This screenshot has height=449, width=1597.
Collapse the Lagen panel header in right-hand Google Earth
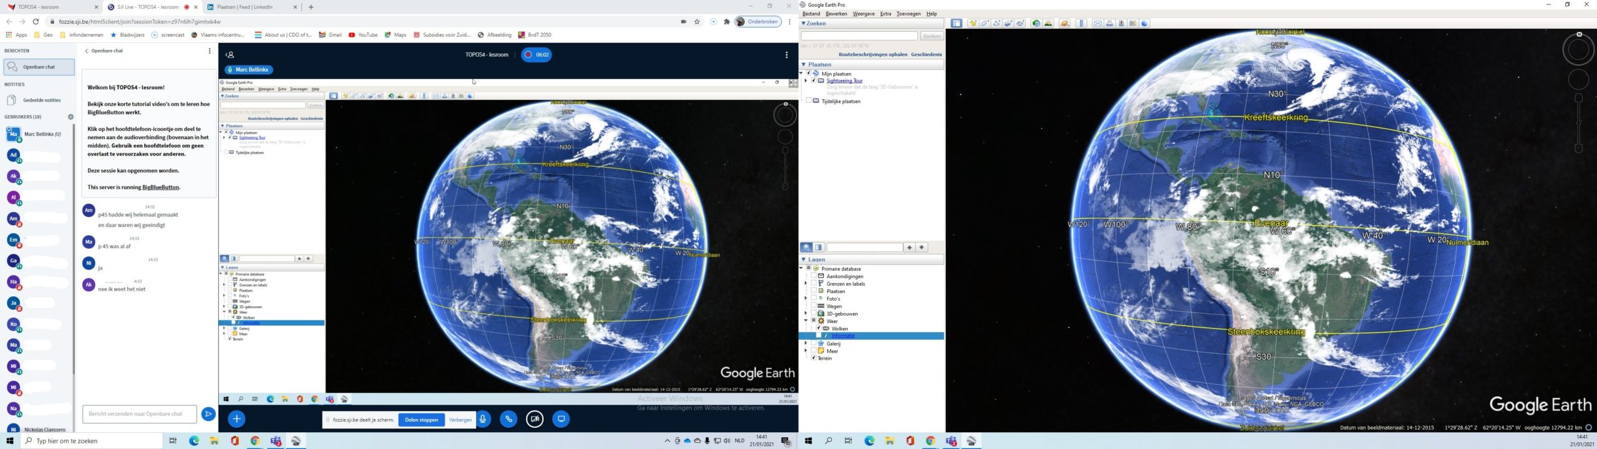pos(803,259)
